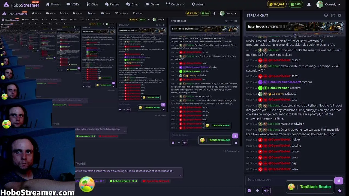Click the purple send button in the main chat
The image size is (349, 196).
(x=339, y=180)
